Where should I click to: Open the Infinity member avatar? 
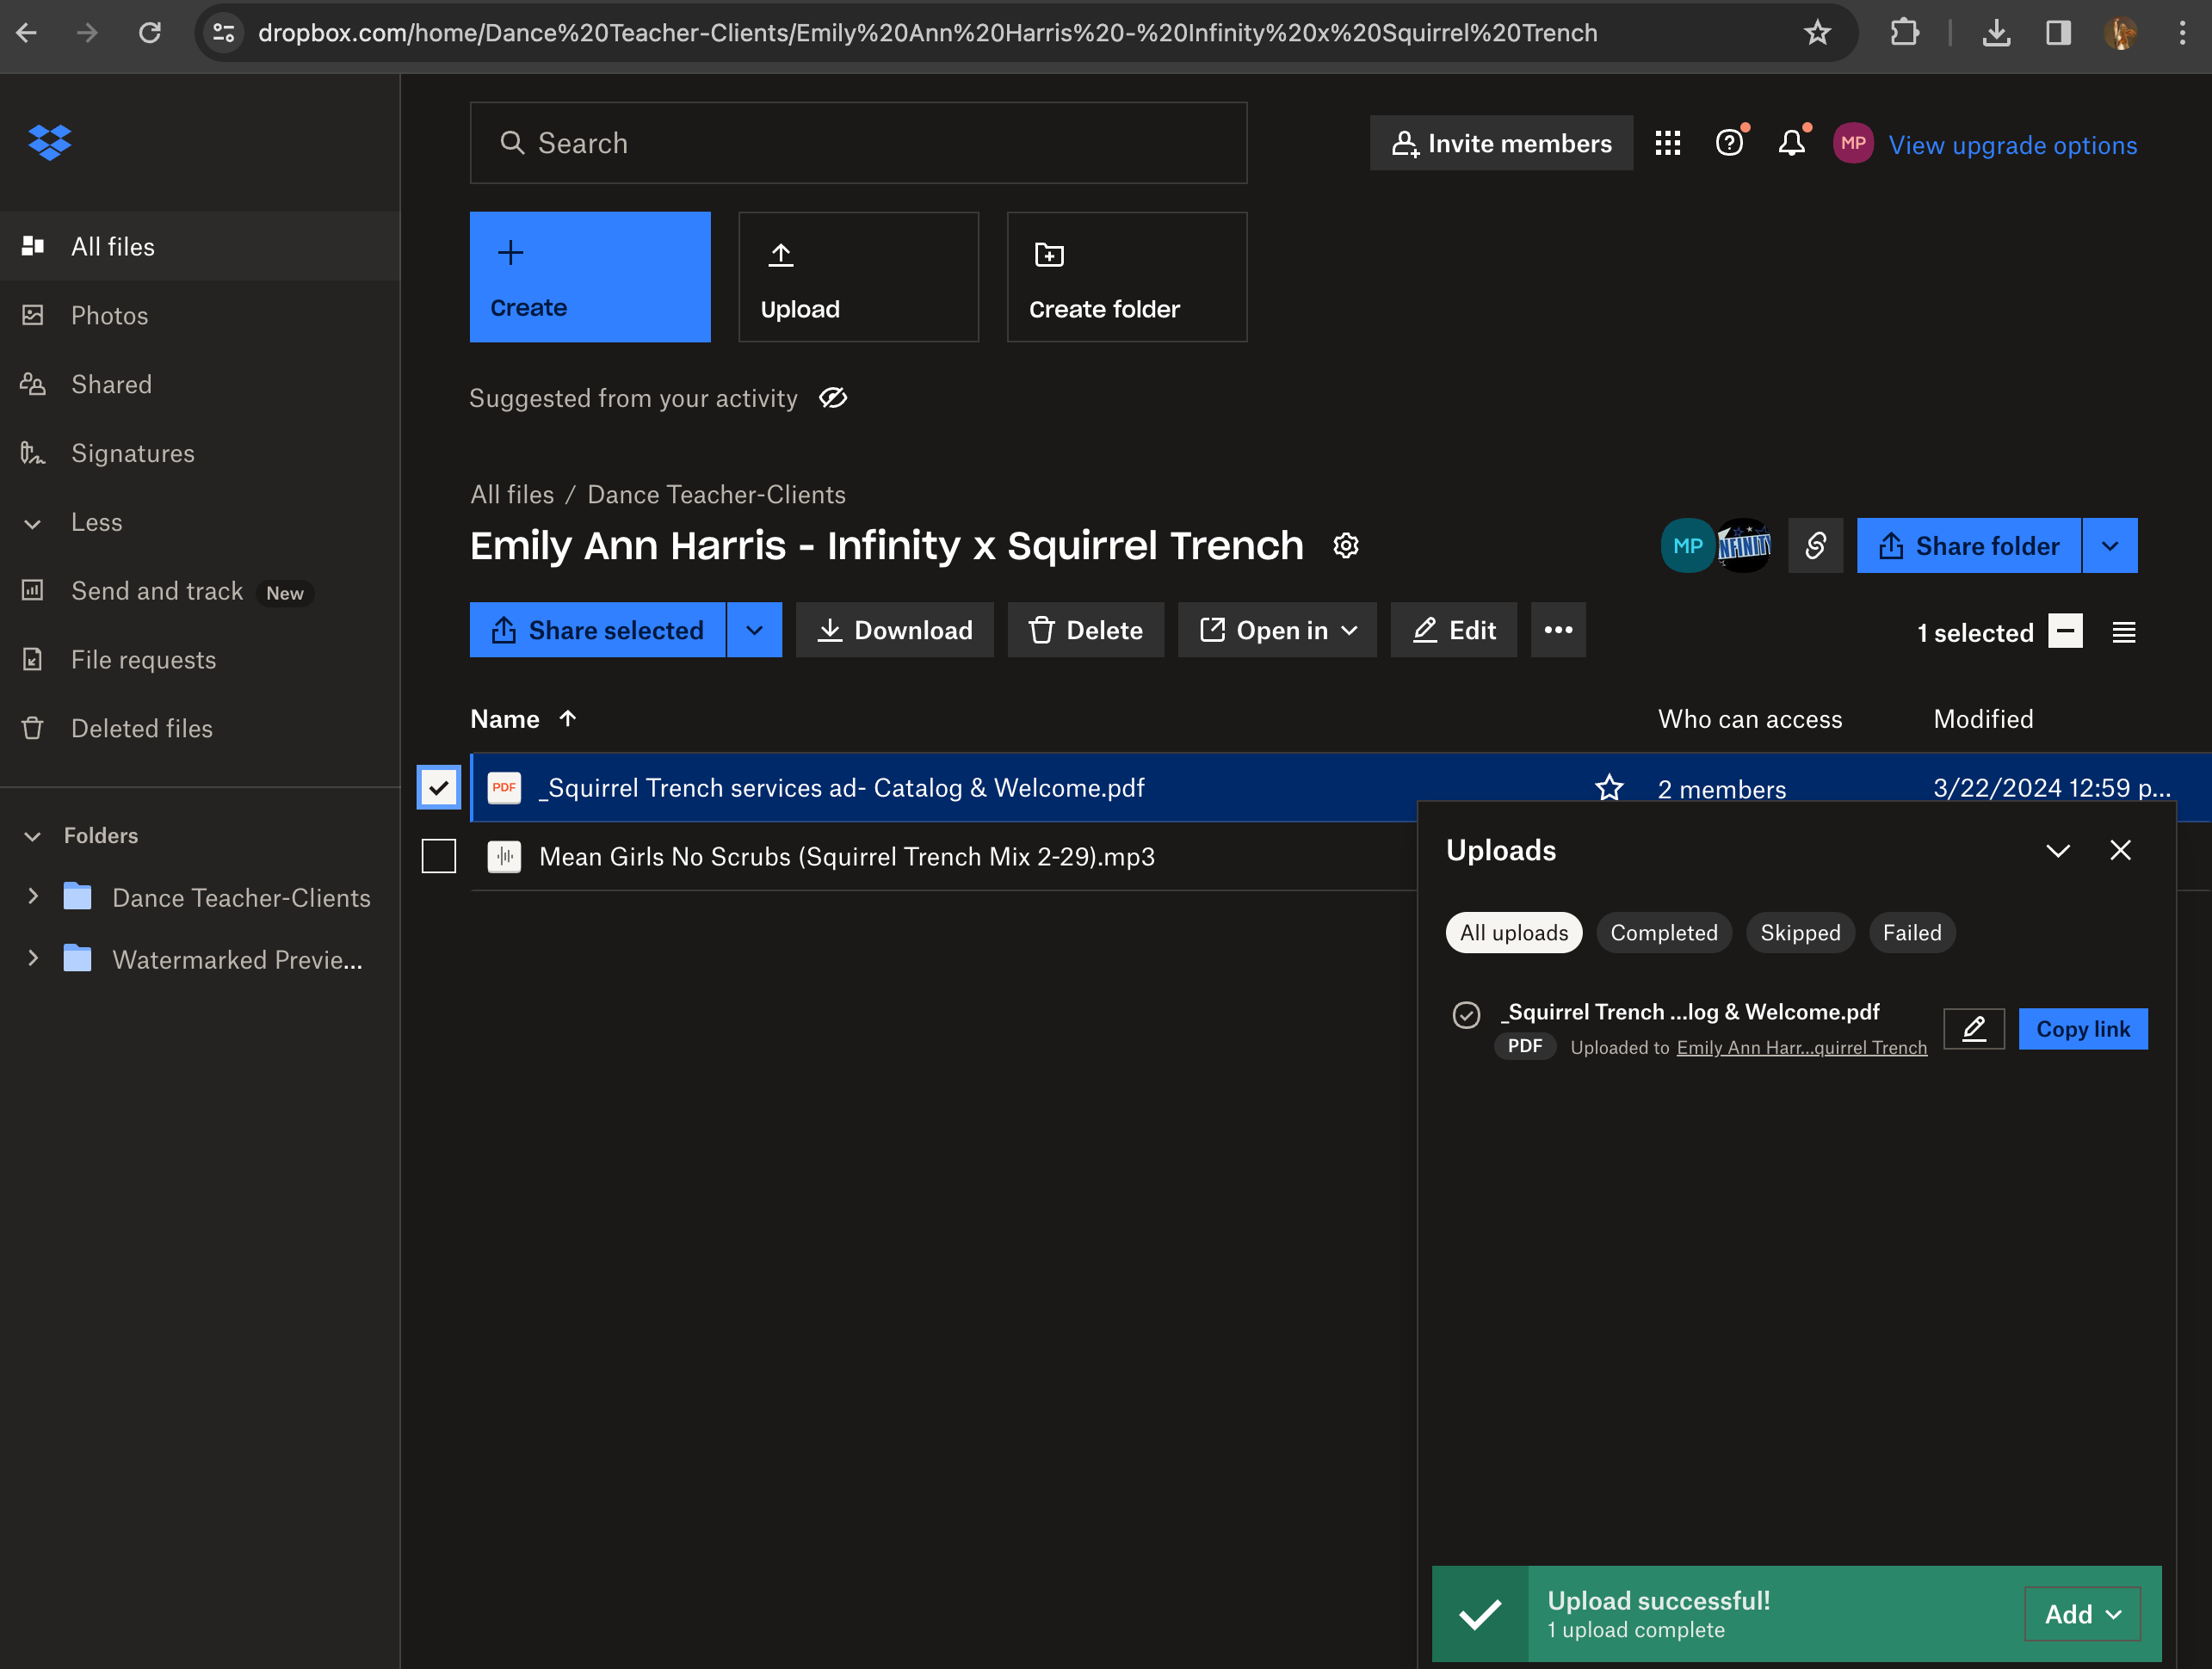[x=1743, y=545]
